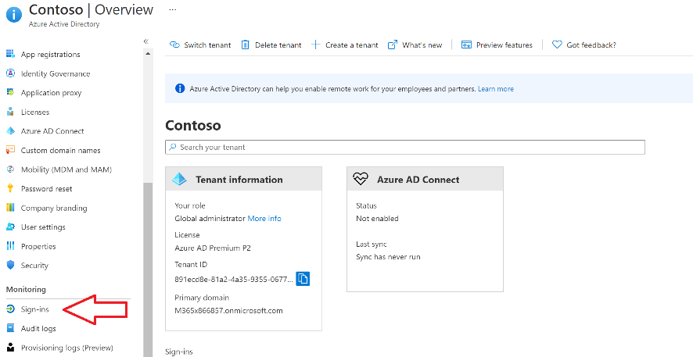Copy the Tenant ID with copy icon

[303, 278]
